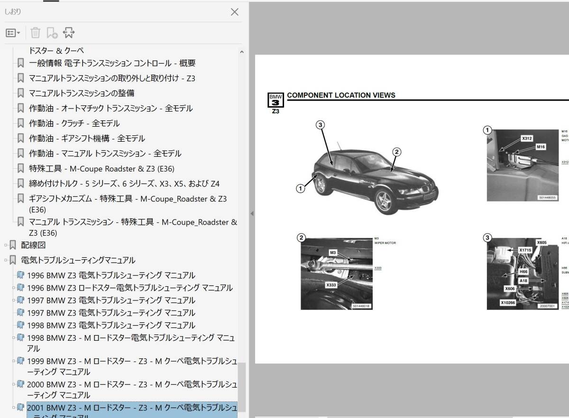Click the bookmarks panel vertical scrollbar thumb

pos(242,387)
